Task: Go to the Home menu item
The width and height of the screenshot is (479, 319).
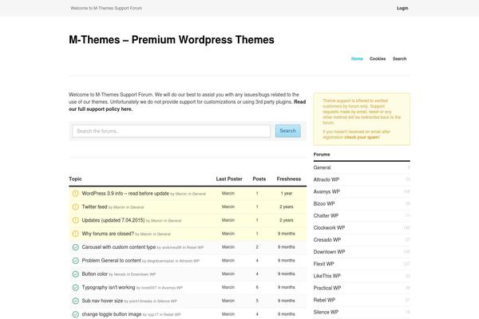Action: 357,58
